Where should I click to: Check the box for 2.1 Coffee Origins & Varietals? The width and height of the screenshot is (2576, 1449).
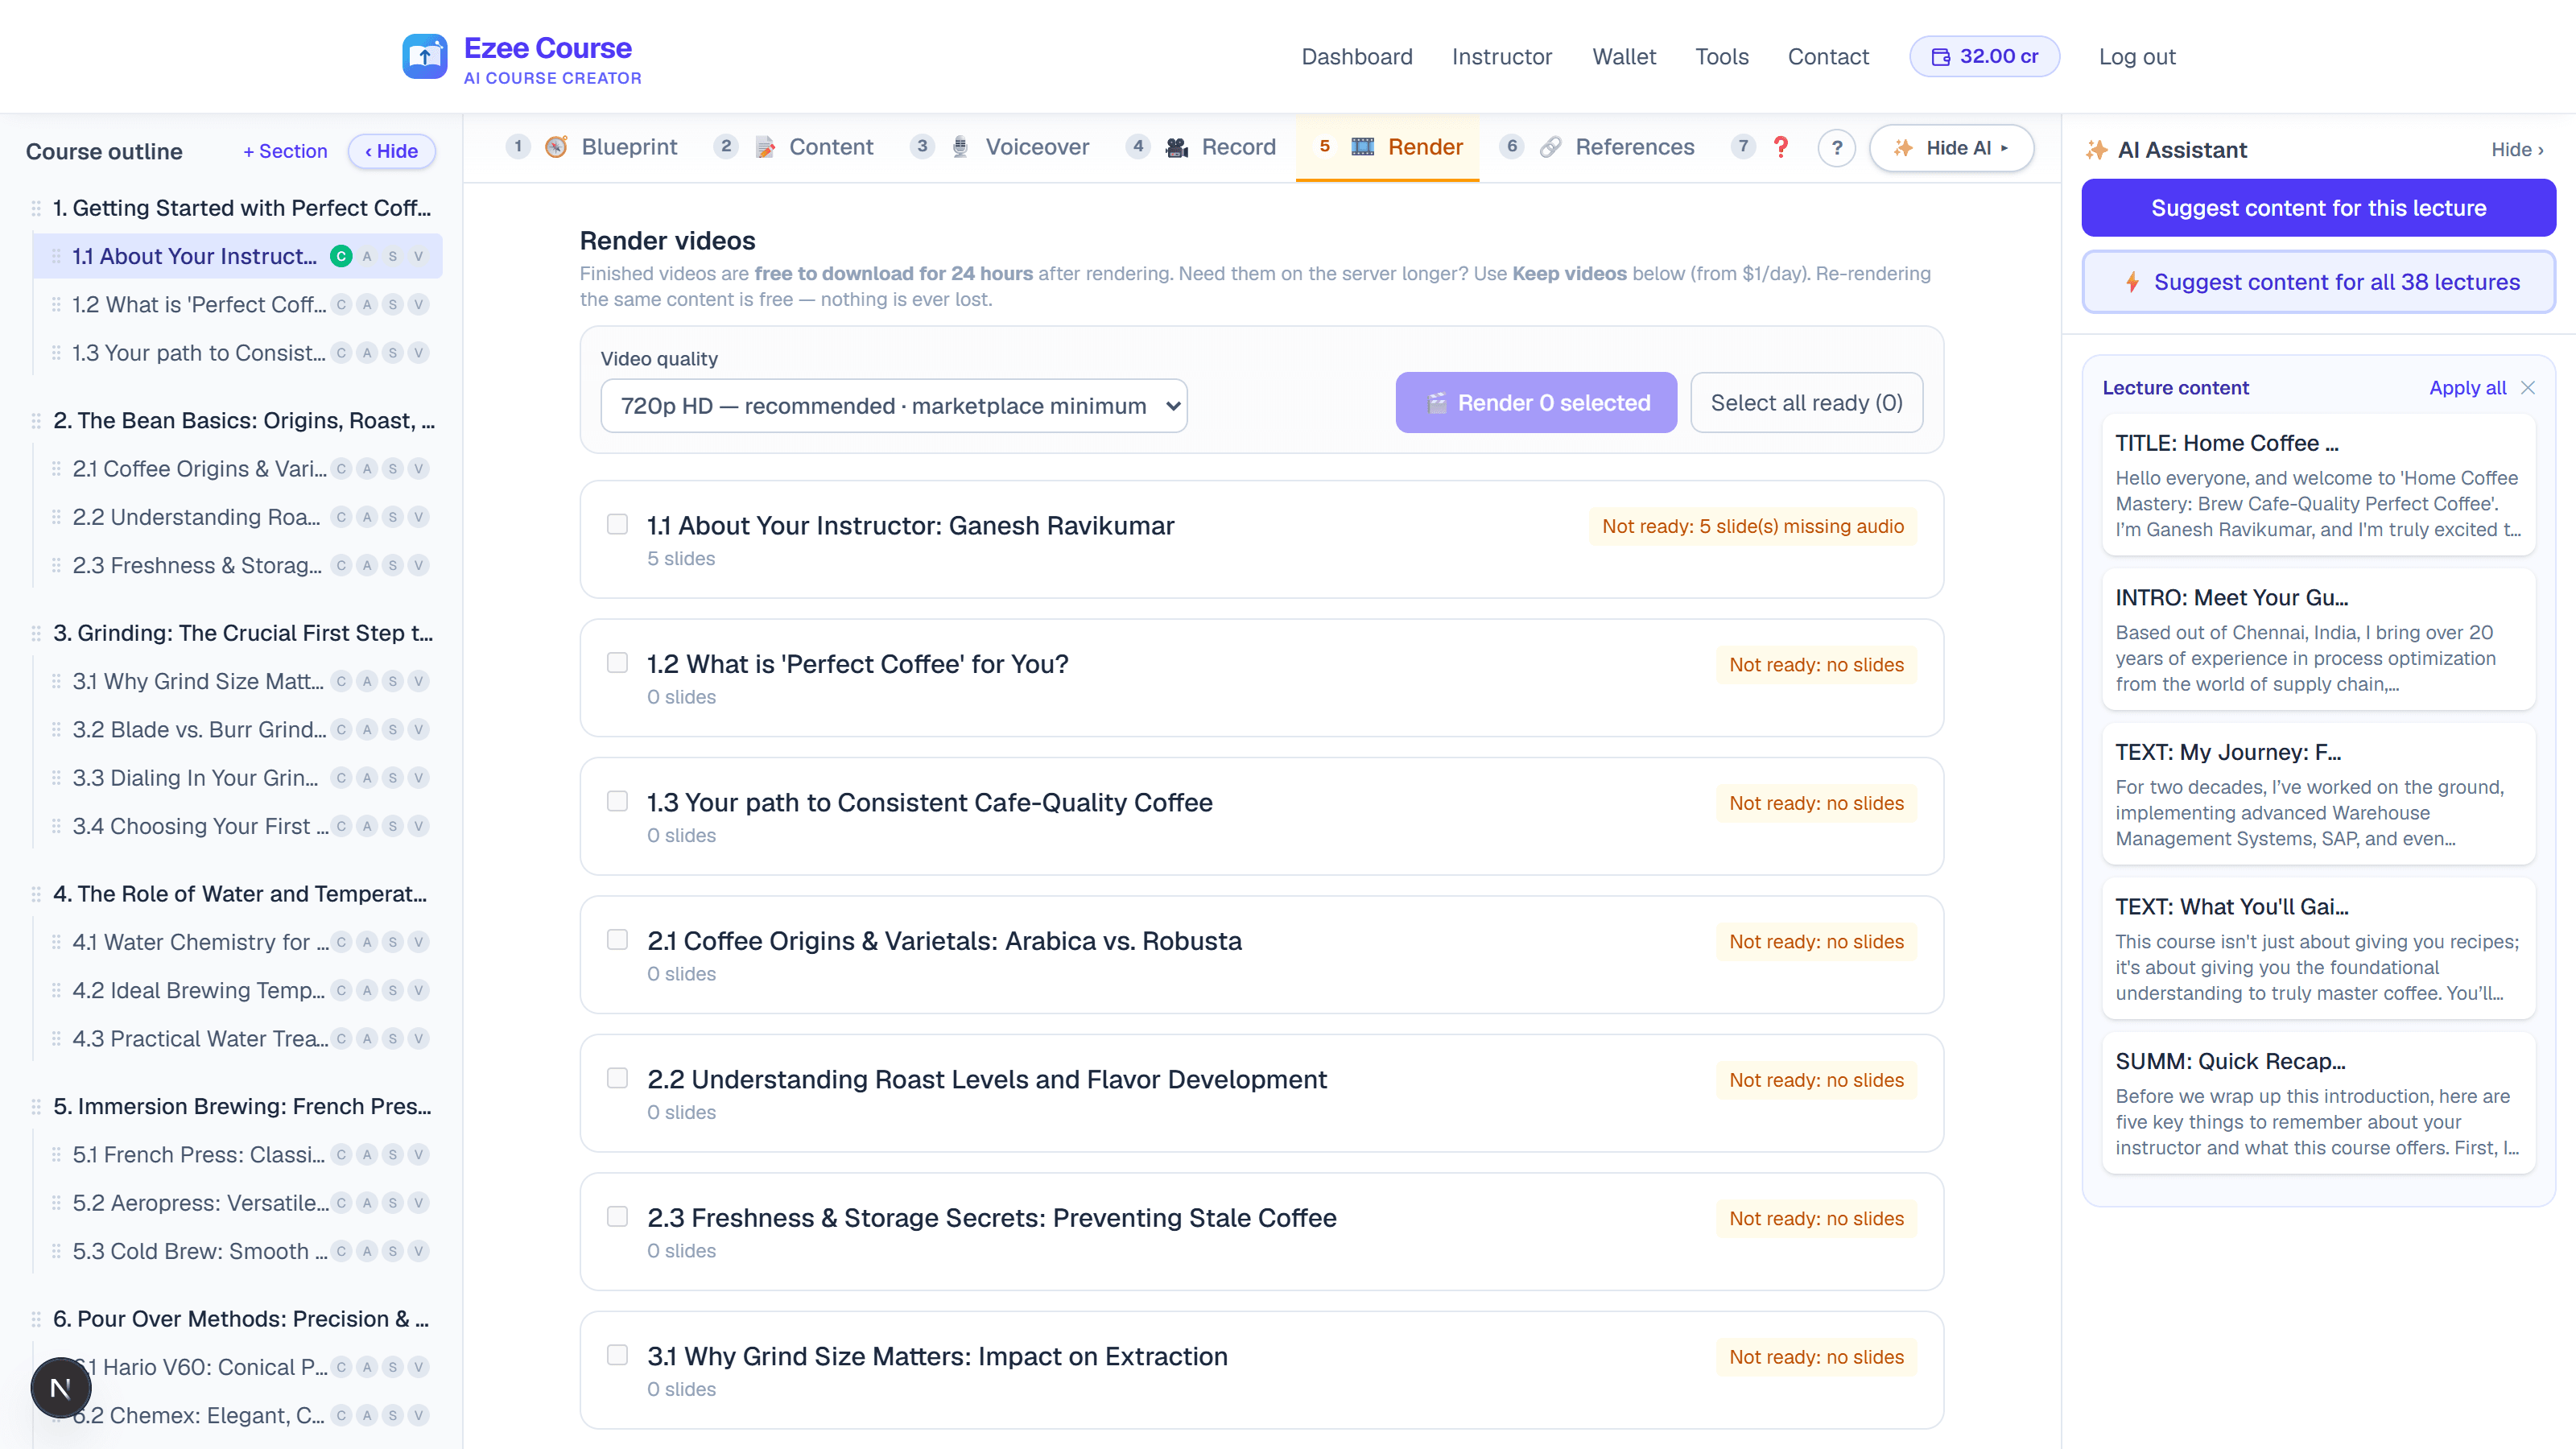[618, 940]
